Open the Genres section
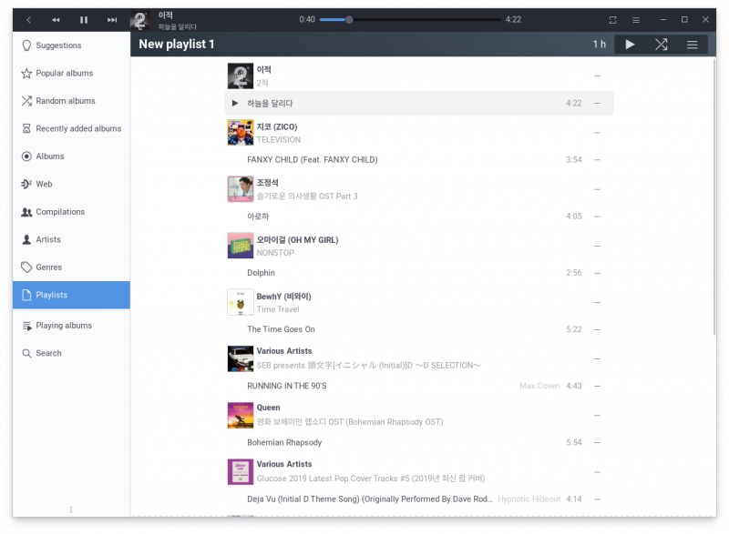The width and height of the screenshot is (729, 534). [48, 267]
